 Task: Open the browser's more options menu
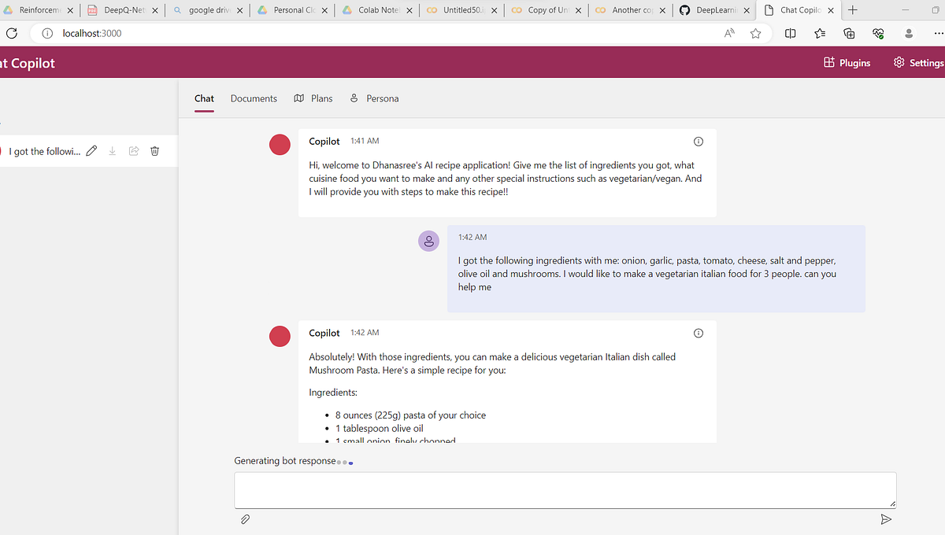click(x=940, y=33)
